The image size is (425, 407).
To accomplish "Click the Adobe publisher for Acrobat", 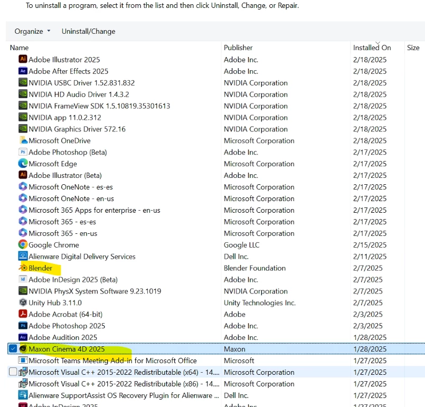I will pyautogui.click(x=234, y=314).
